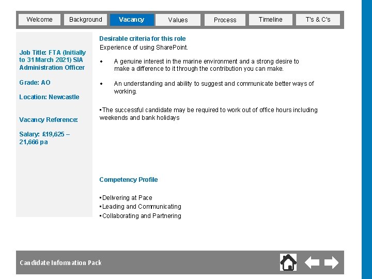Open the Timeline tab
This screenshot has height=279, width=372.
[270, 20]
